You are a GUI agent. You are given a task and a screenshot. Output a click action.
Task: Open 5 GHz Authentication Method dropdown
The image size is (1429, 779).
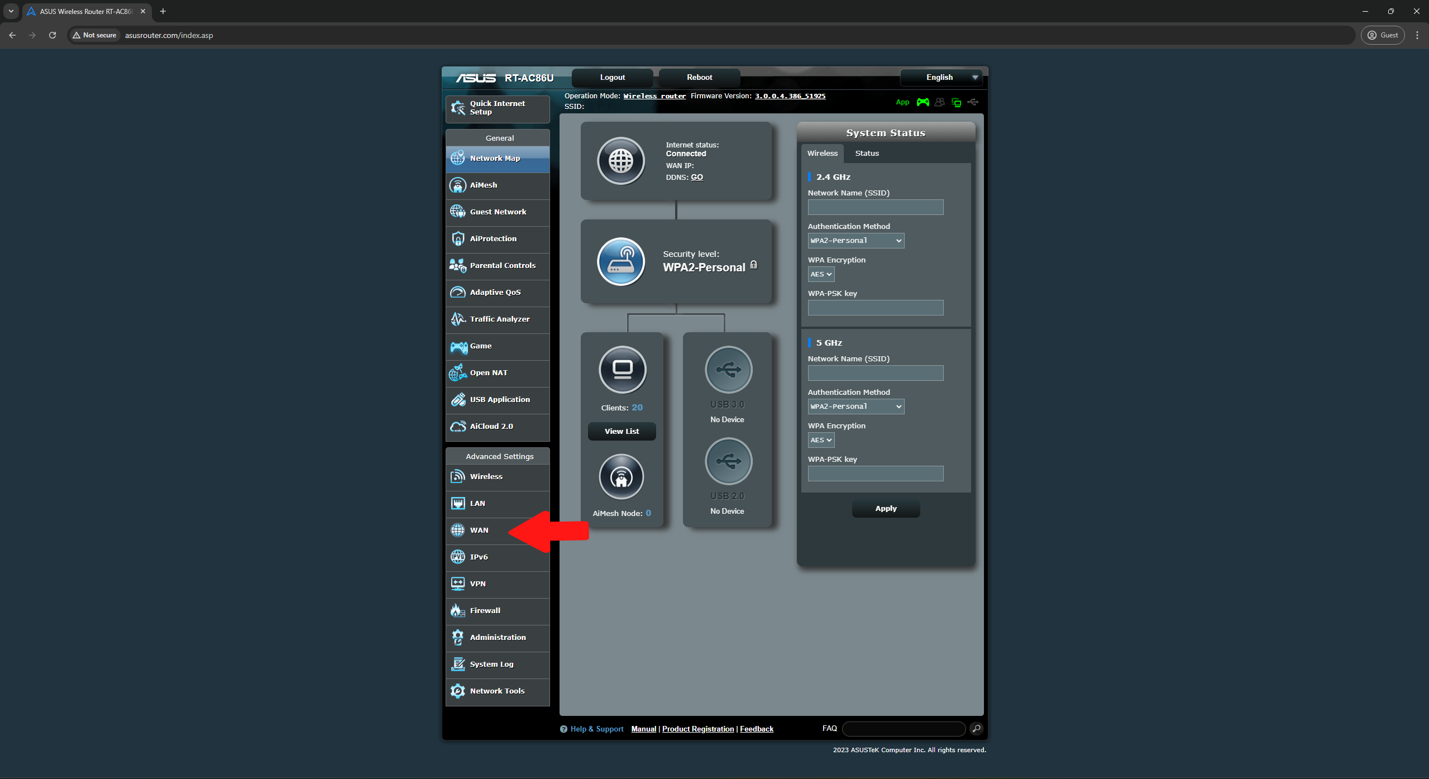pyautogui.click(x=856, y=407)
